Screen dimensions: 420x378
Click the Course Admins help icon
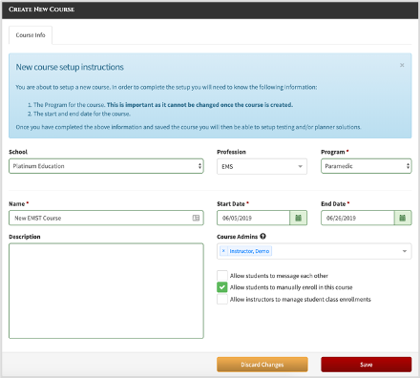pos(262,237)
